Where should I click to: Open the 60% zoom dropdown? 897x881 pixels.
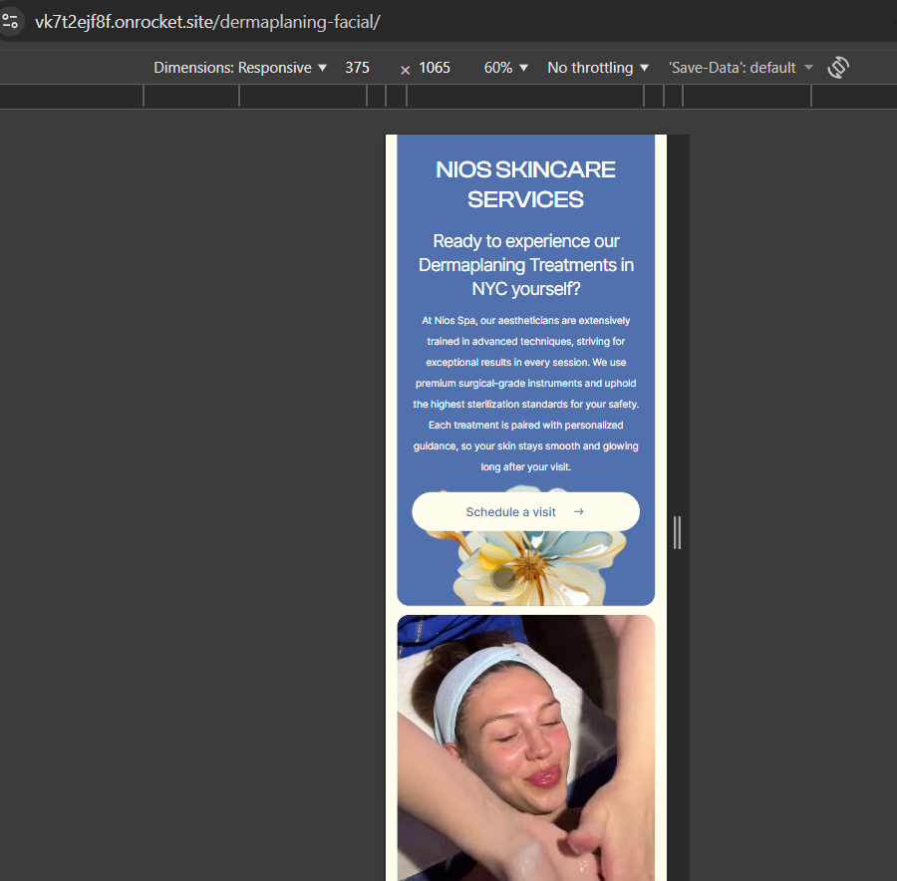pos(505,68)
